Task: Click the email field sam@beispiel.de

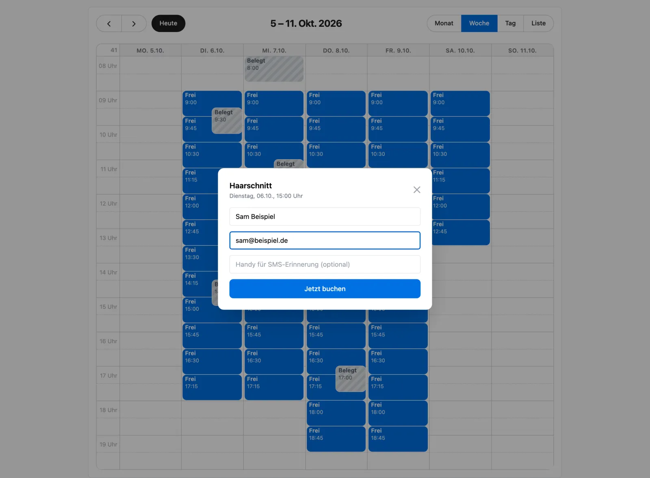Action: (325, 240)
